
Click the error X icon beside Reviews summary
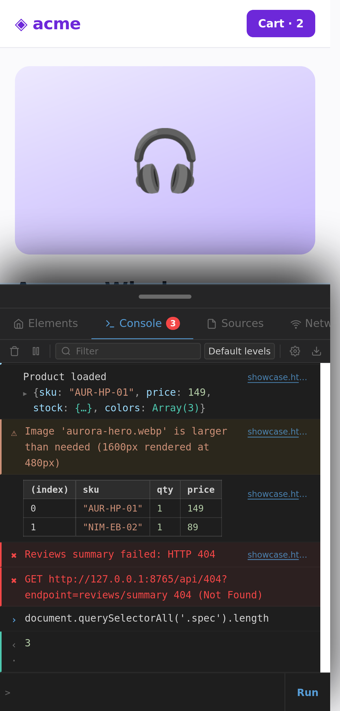[14, 555]
